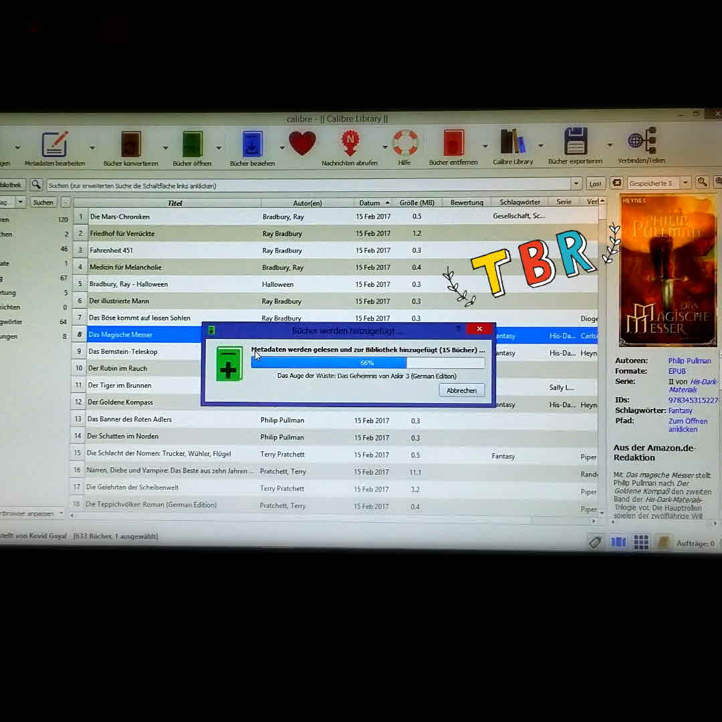
Task: Click the Bücher konvertieren icon
Action: pyautogui.click(x=131, y=145)
